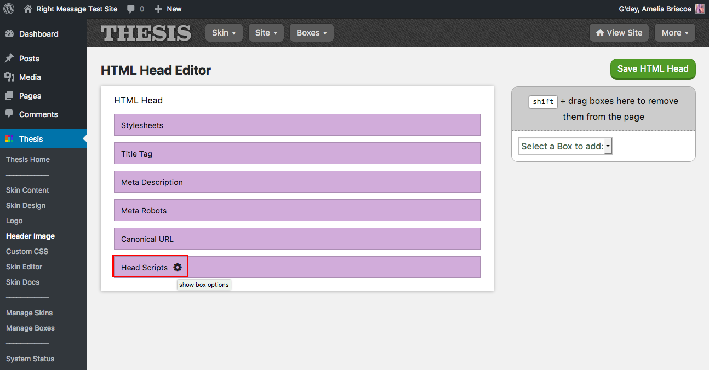Screen dimensions: 709x370
Task: Open the Site dropdown menu
Action: pyautogui.click(x=266, y=33)
